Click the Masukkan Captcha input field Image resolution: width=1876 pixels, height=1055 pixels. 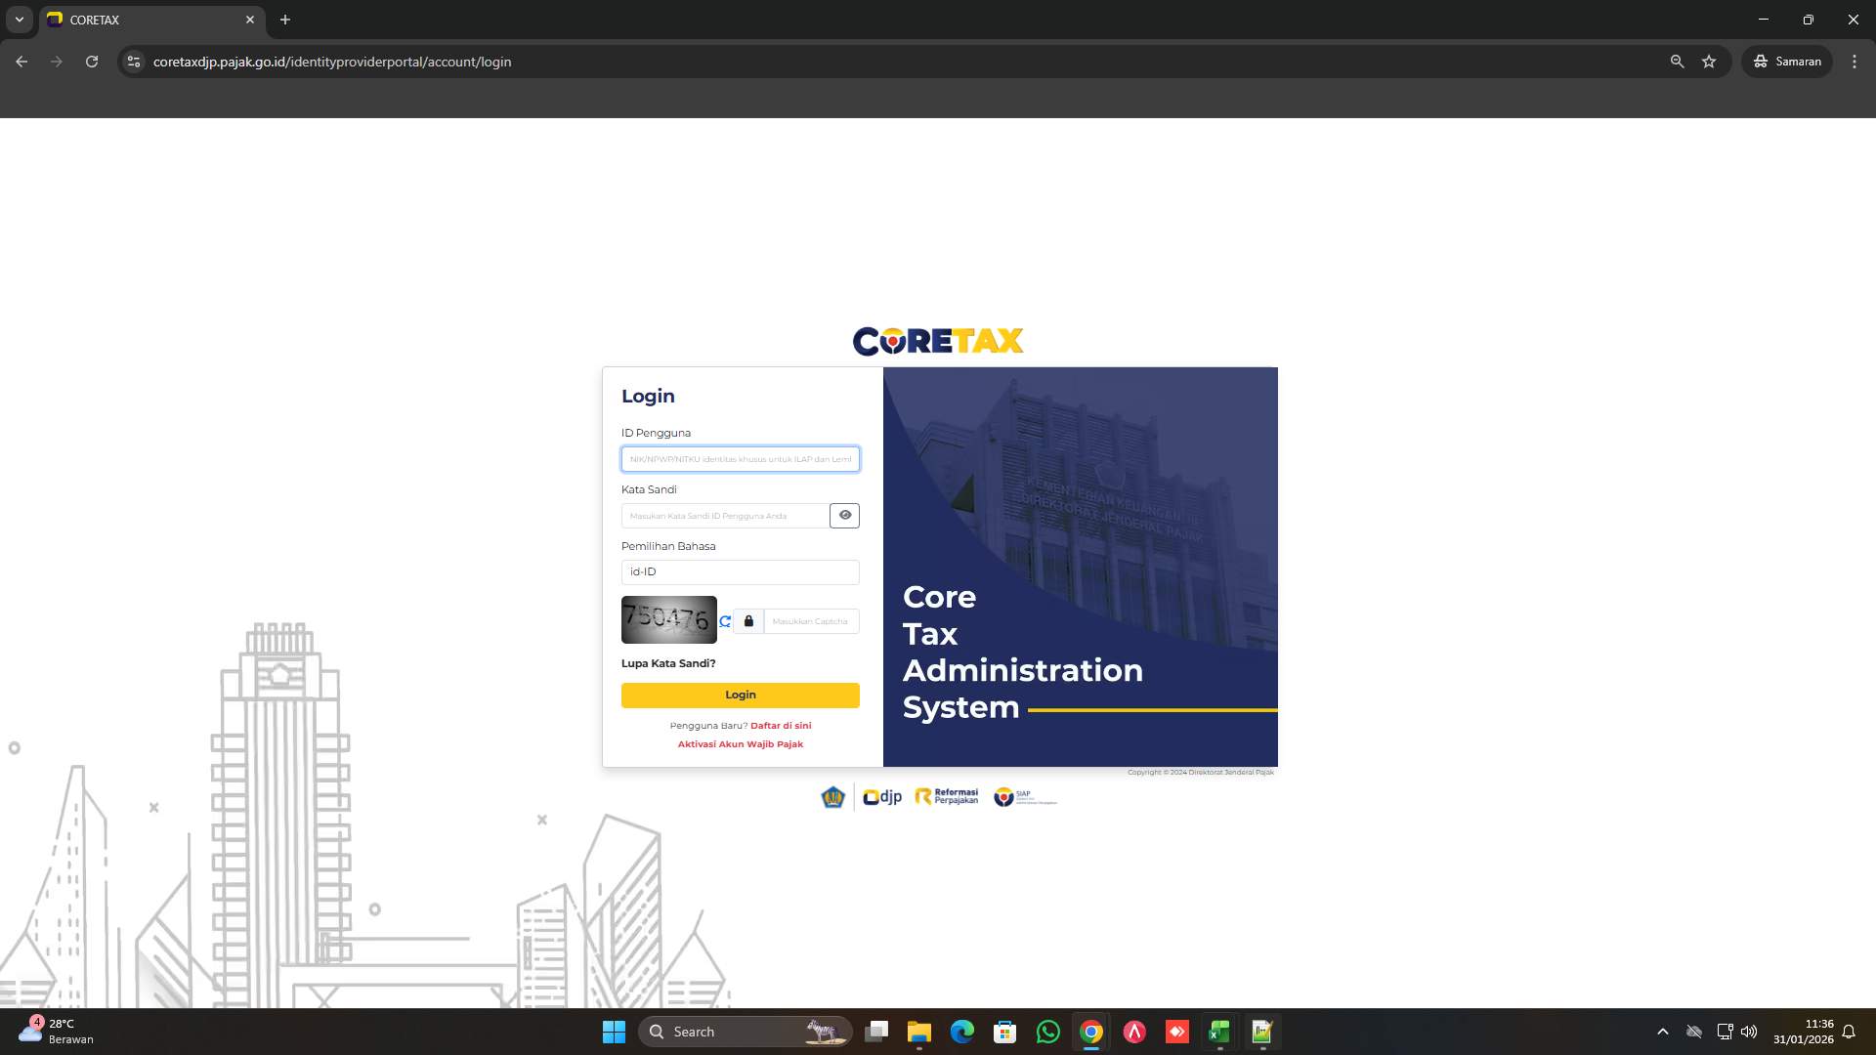pos(810,621)
